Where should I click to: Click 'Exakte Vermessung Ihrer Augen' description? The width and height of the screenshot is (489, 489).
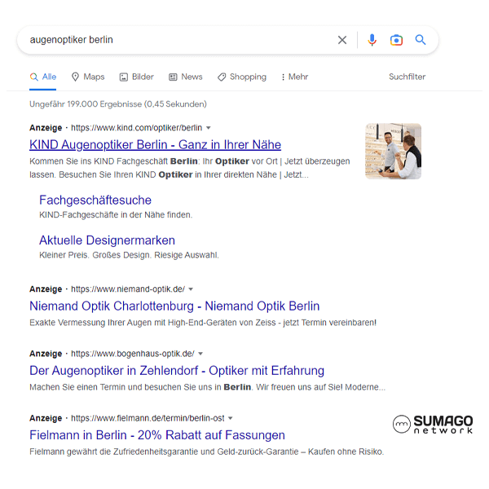pyautogui.click(x=203, y=323)
